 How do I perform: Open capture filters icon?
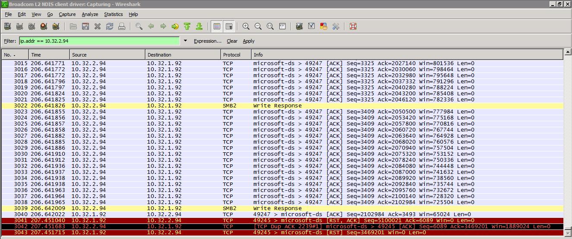pos(299,26)
